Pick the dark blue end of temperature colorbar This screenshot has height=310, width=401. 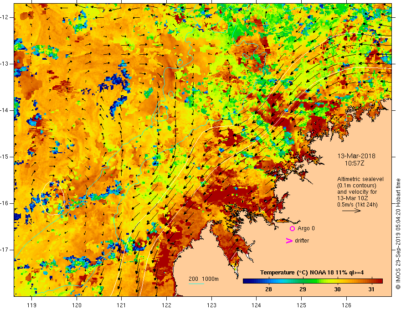(x=246, y=281)
